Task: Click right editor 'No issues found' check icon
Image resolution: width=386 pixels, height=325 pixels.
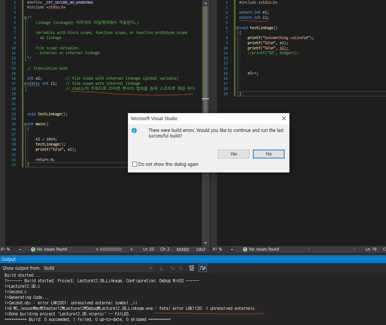Action: [x=245, y=249]
